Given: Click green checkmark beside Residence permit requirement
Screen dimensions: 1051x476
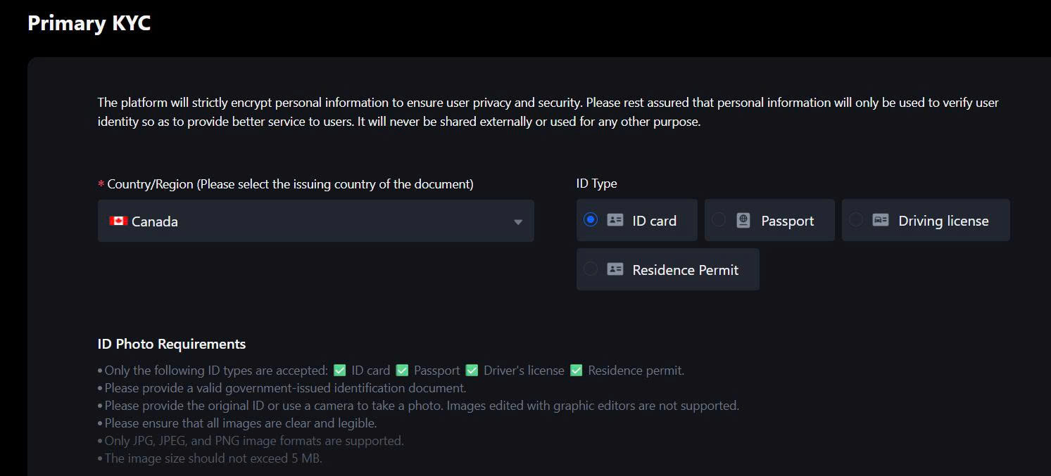Looking at the screenshot, I should coord(577,370).
